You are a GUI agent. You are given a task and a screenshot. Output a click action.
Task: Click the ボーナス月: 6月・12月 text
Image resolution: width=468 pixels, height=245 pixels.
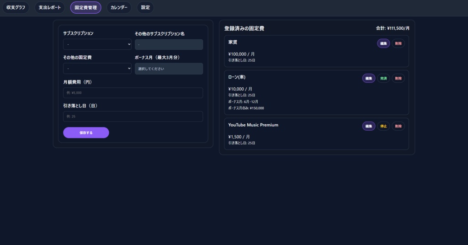[243, 102]
